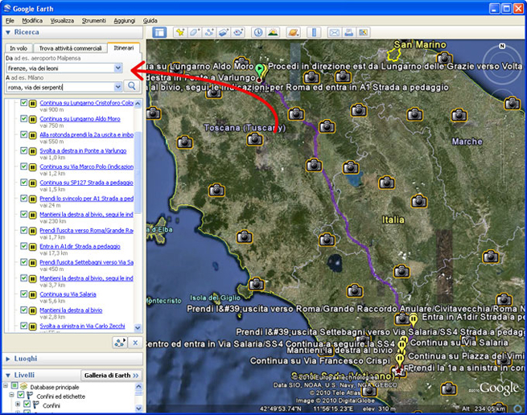527x415 pixels.
Task: Click the route icon beside Mantieni la destra al bivio
Action: (33, 310)
